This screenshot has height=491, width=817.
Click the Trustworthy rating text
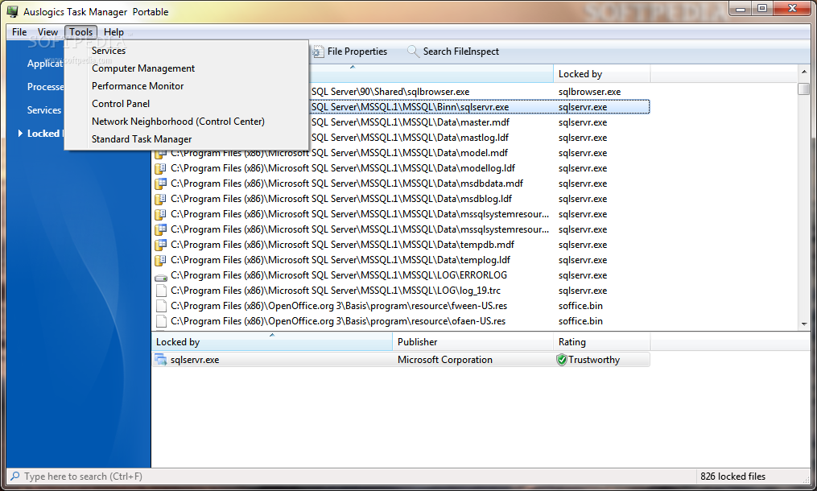594,360
